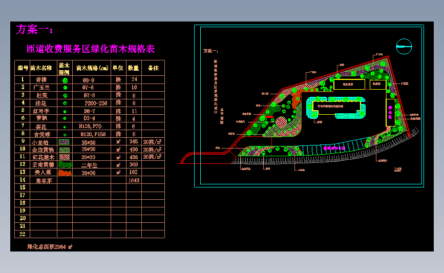
Task: Click the H120,P150 specification cell
Action: pyautogui.click(x=93, y=134)
